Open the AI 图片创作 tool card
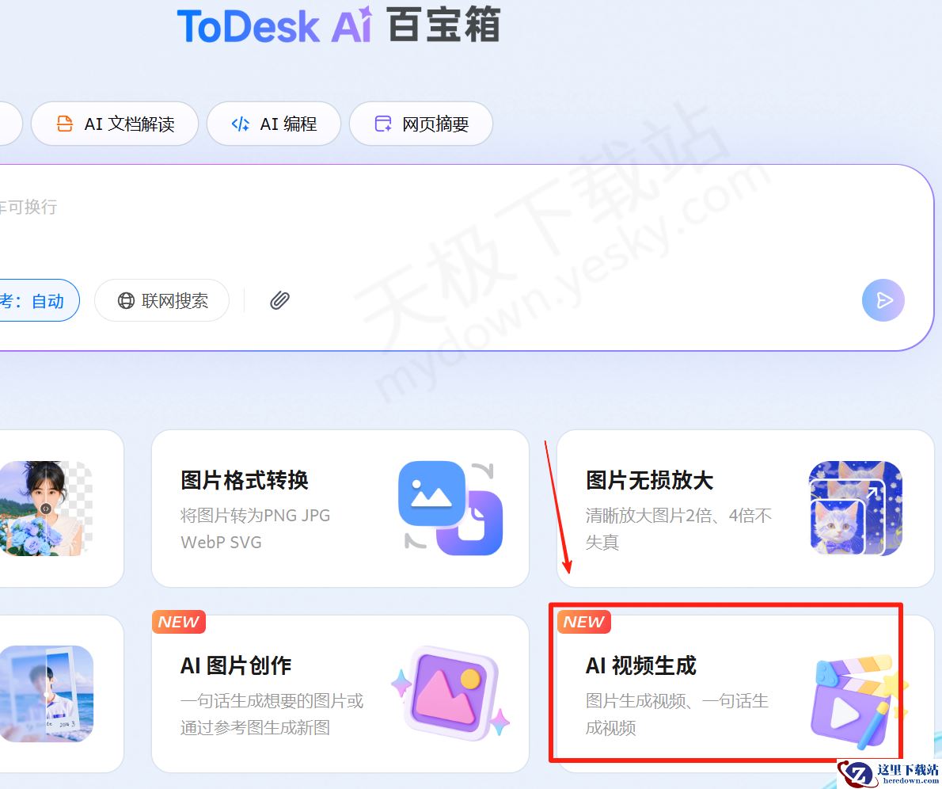942x789 pixels. [x=340, y=693]
